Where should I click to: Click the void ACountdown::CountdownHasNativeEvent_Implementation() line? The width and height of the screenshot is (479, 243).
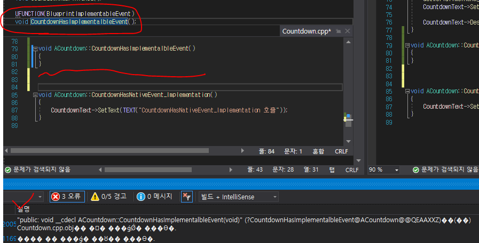[x=128, y=95]
